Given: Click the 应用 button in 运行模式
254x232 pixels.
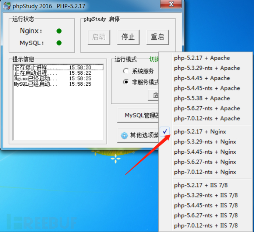Looking at the screenshot, I should (153, 95).
